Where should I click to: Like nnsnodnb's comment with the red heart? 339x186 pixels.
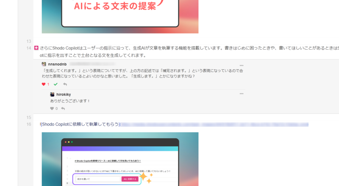(44, 84)
